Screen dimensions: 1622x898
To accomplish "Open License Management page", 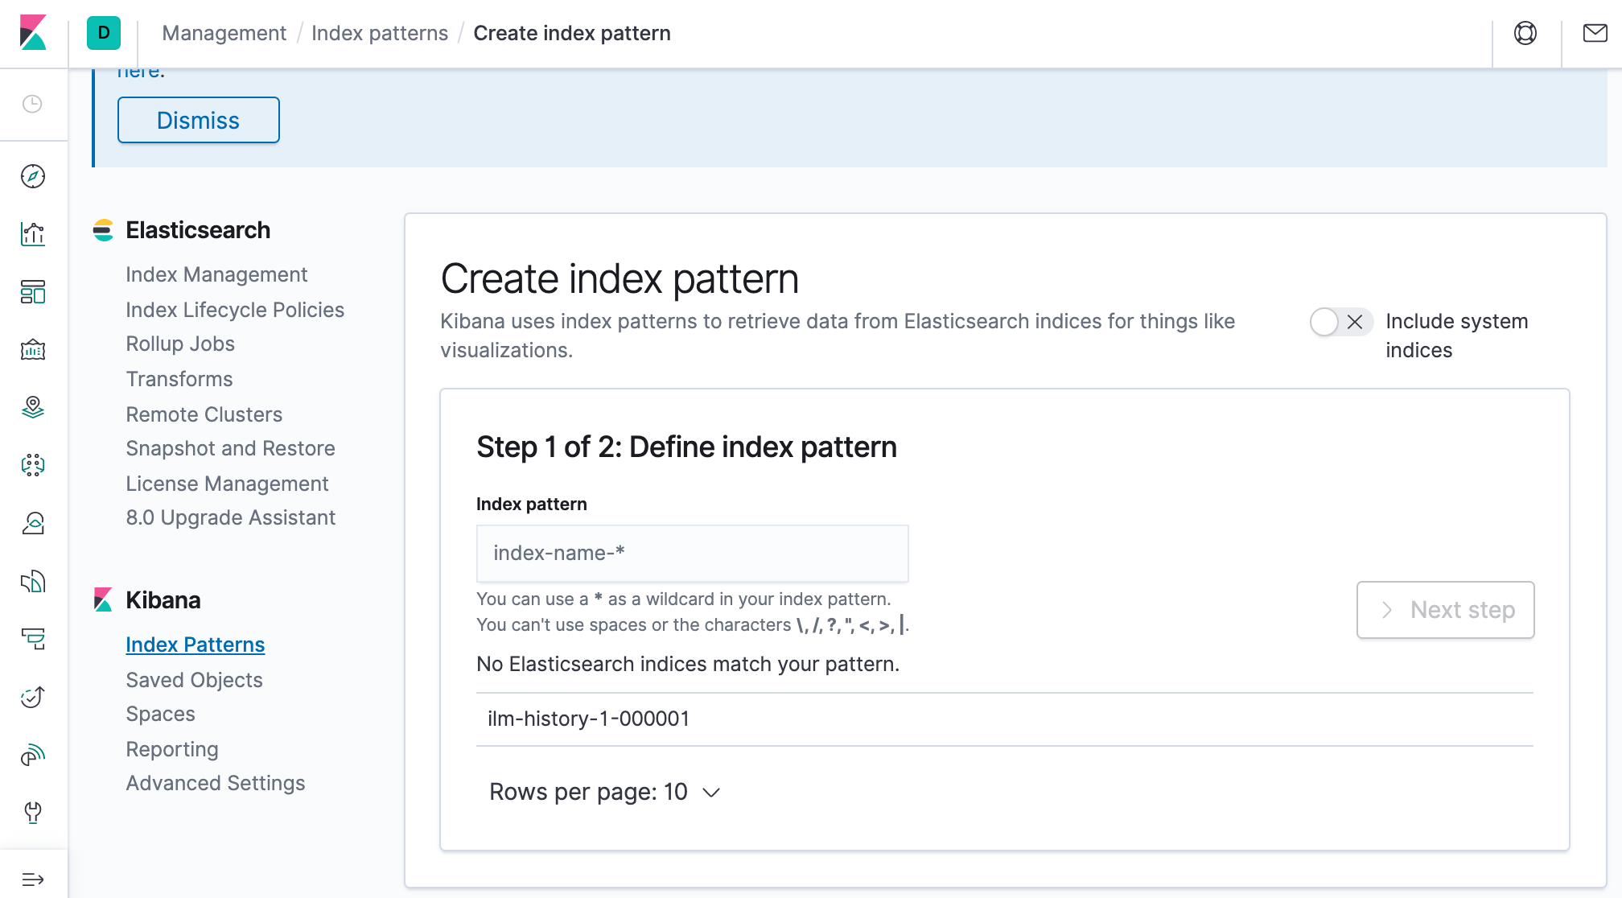I will [227, 484].
